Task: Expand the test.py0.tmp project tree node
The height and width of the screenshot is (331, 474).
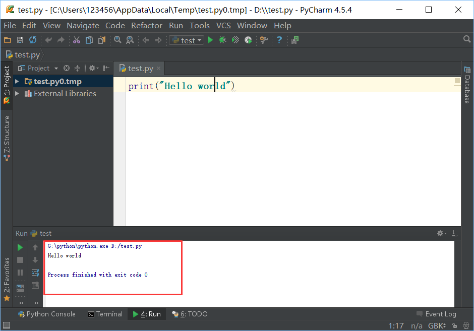Action: 18,82
